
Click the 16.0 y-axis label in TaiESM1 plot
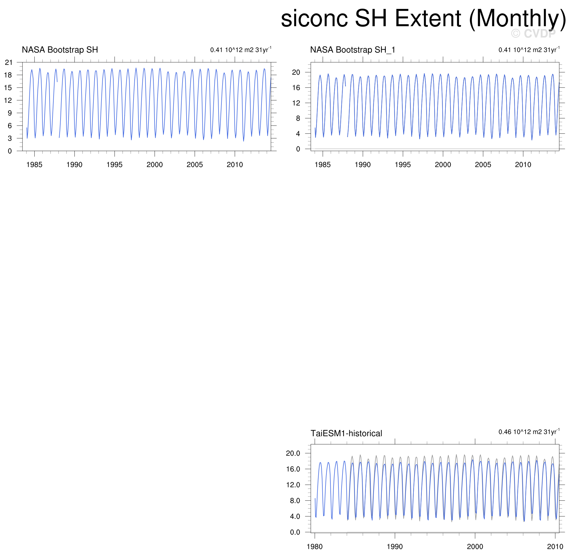293,469
